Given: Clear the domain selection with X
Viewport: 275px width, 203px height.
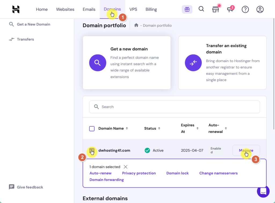Looking at the screenshot, I should (x=126, y=167).
